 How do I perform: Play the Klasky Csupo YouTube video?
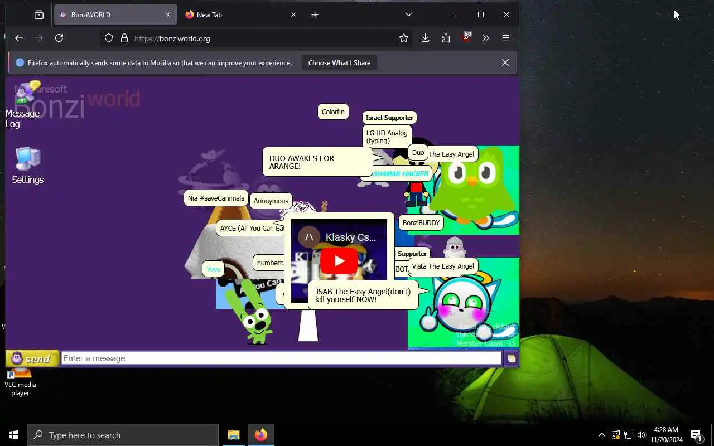tap(339, 260)
